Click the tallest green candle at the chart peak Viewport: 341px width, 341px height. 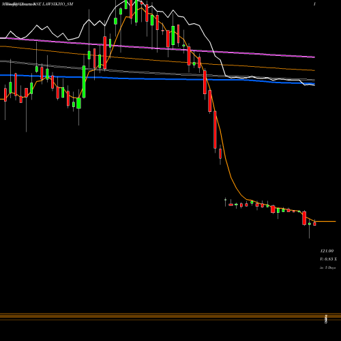(x=136, y=11)
